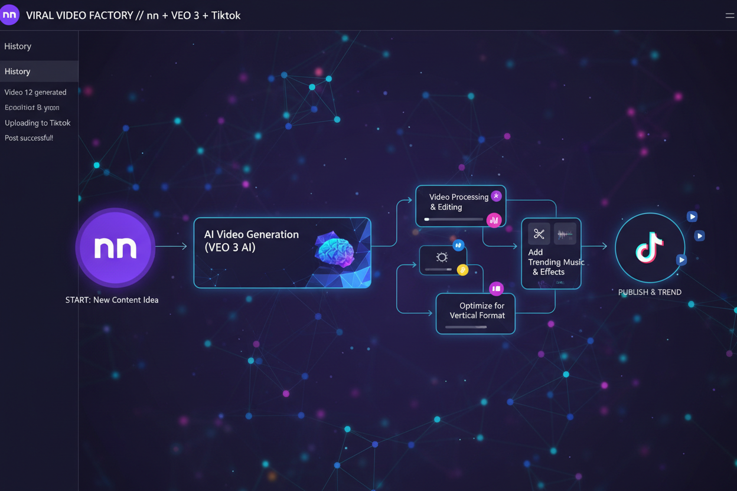
Task: Click the topmost play badge near the TikTok node
Action: point(692,217)
